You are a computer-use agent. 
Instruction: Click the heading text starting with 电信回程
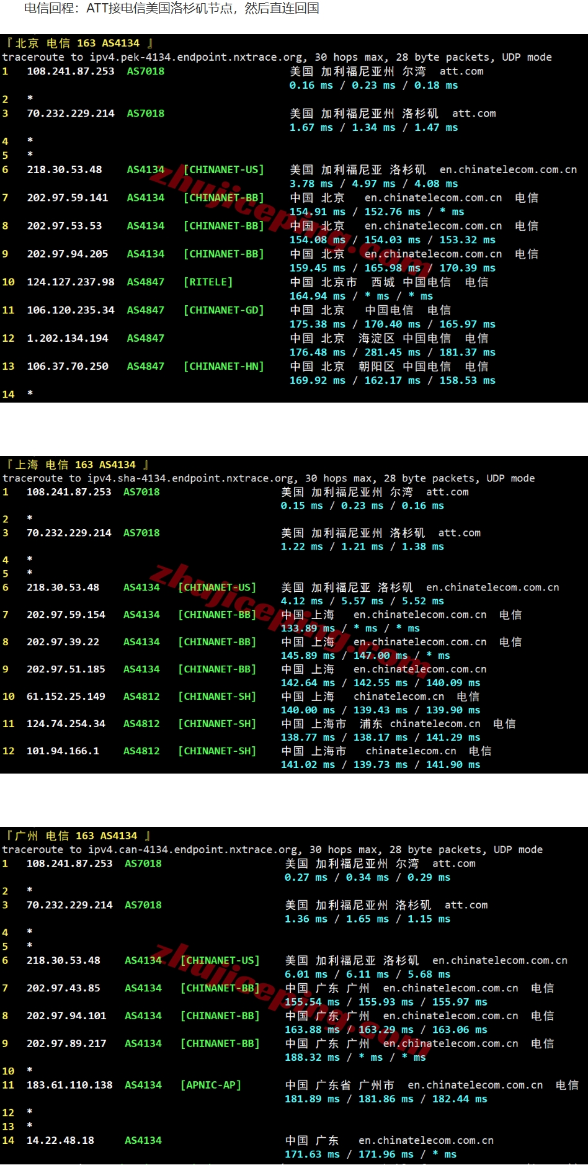click(171, 9)
